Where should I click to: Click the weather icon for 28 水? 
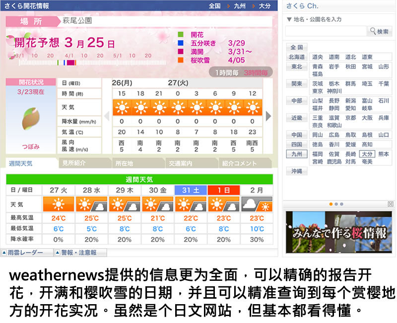[x=92, y=204]
